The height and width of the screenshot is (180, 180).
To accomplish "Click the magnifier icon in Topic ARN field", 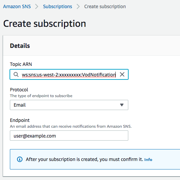I will click(16, 74).
